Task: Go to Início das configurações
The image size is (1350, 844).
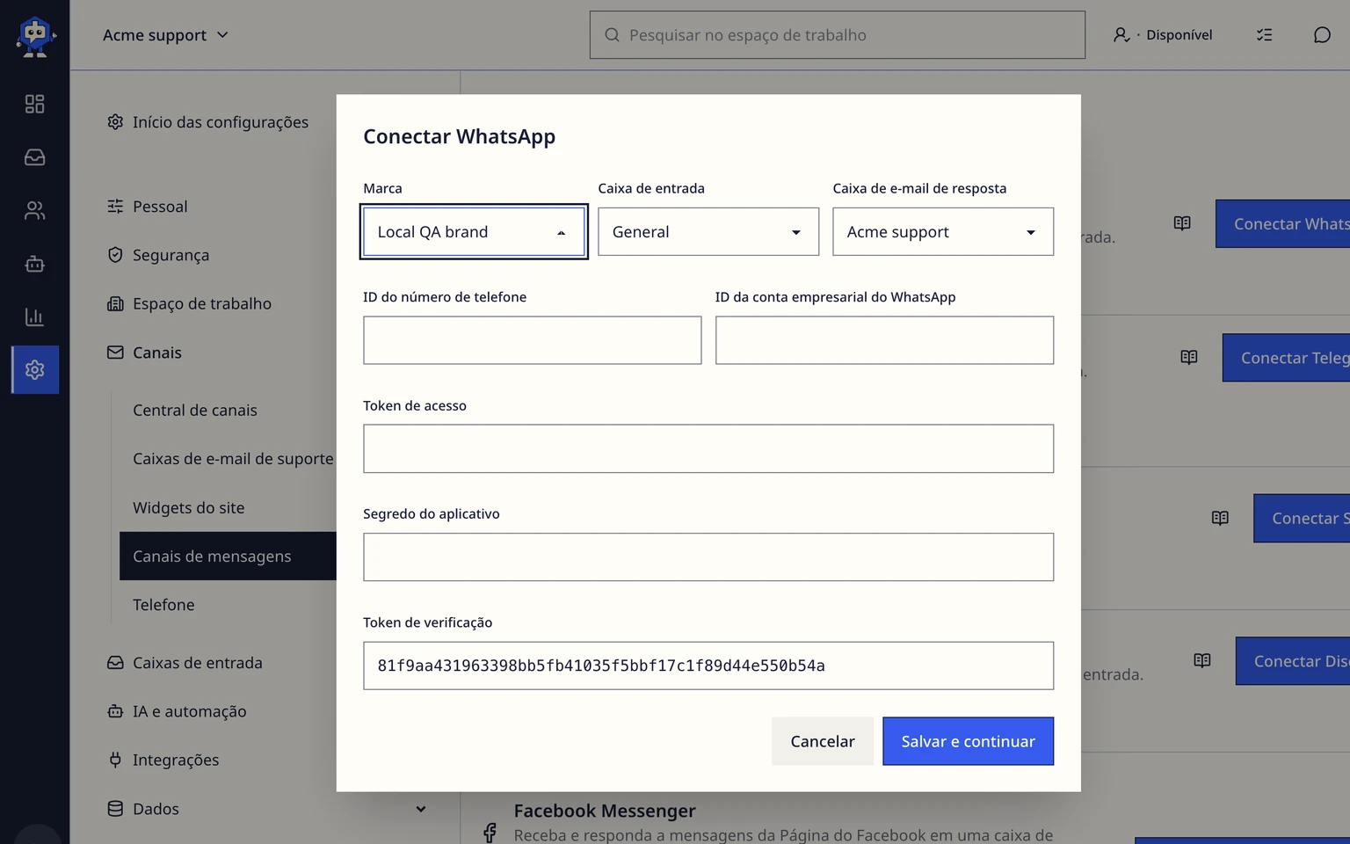Action: click(x=208, y=122)
